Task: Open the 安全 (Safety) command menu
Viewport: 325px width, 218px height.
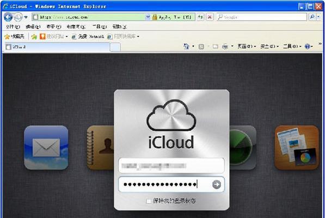Action: (269, 46)
